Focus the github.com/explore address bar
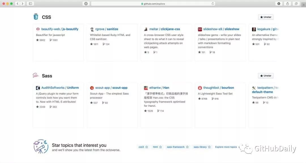 click(153, 3)
